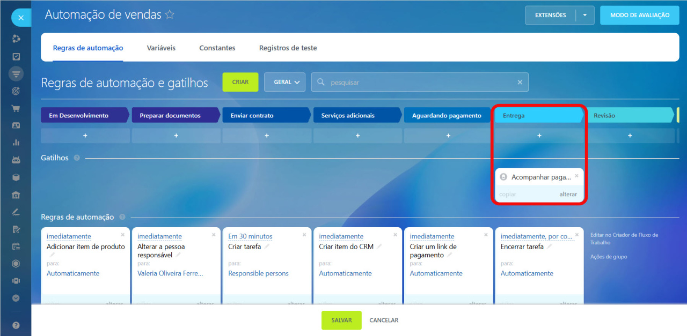The height and width of the screenshot is (336, 687).
Task: Open the GERAL dropdown
Action: tap(284, 83)
